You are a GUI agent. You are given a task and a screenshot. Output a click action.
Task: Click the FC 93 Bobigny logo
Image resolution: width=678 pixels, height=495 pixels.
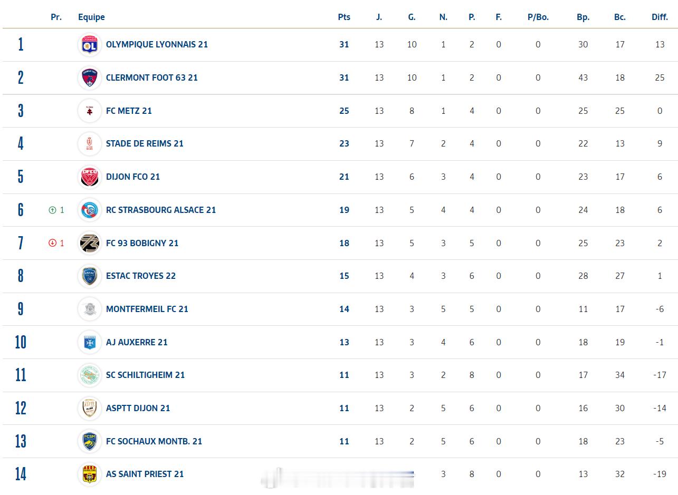[90, 243]
